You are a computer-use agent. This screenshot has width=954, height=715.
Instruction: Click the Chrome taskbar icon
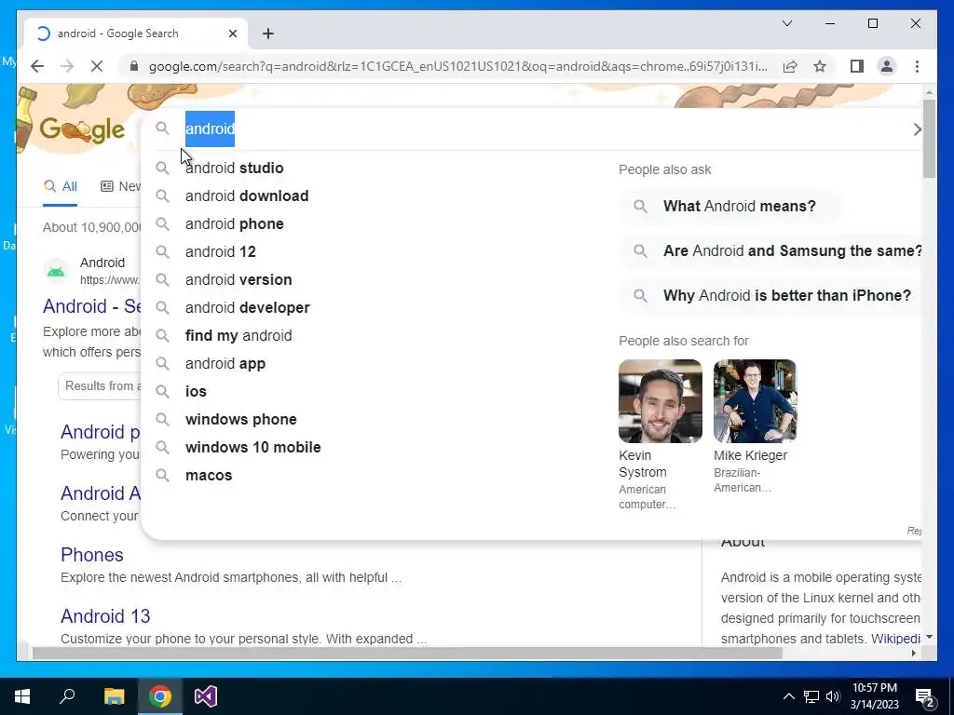(x=160, y=696)
